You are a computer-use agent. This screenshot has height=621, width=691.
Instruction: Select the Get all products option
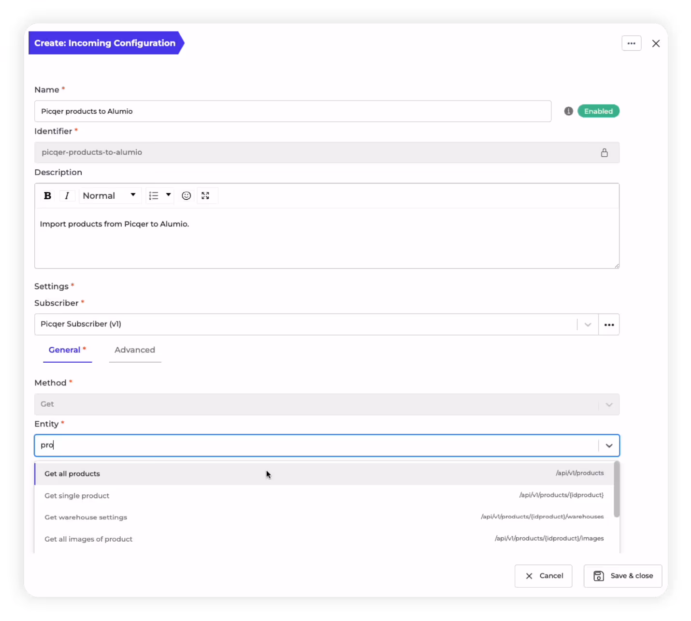(324, 474)
